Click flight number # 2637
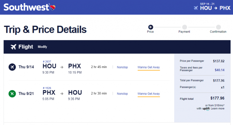233x125 pixels. click(x=47, y=61)
